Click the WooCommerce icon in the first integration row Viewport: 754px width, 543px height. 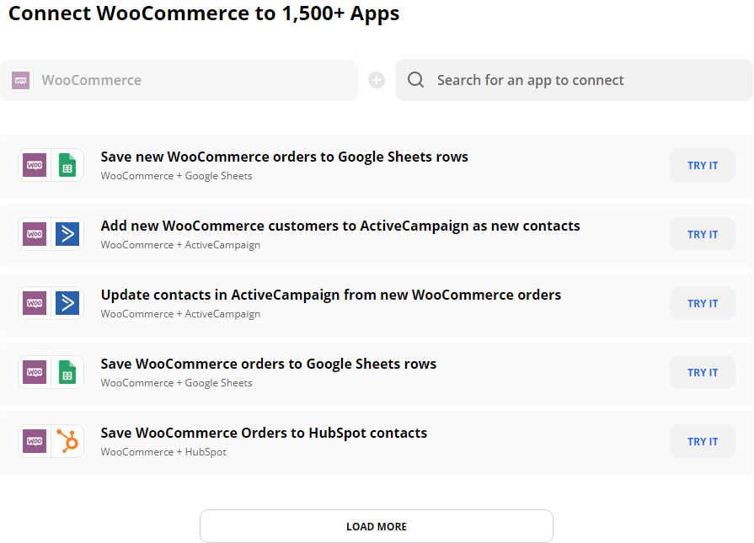(35, 165)
